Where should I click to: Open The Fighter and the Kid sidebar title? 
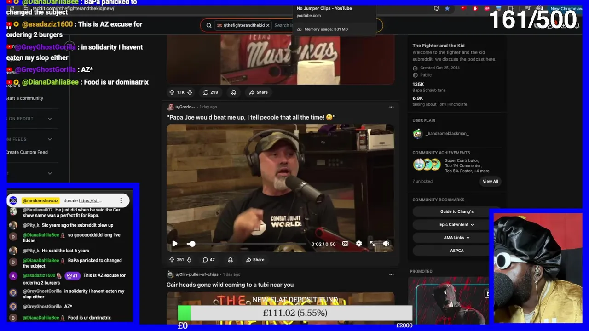click(x=439, y=46)
